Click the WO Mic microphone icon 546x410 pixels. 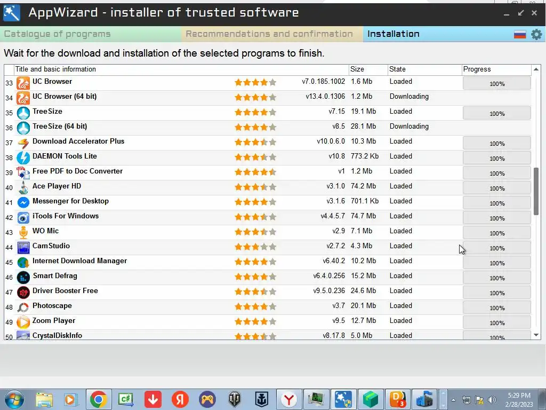23,233
